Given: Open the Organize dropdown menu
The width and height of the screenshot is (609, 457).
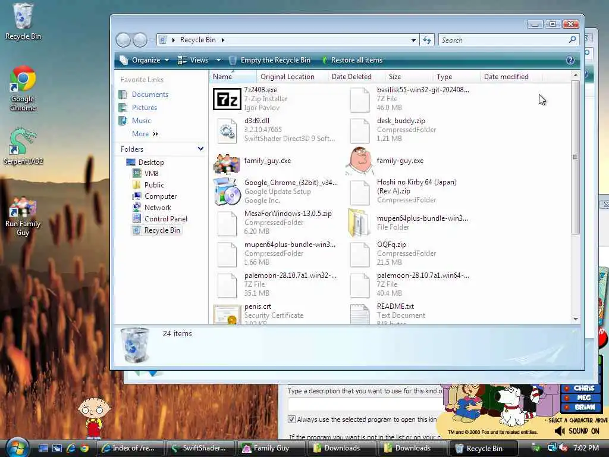Looking at the screenshot, I should click(x=145, y=60).
